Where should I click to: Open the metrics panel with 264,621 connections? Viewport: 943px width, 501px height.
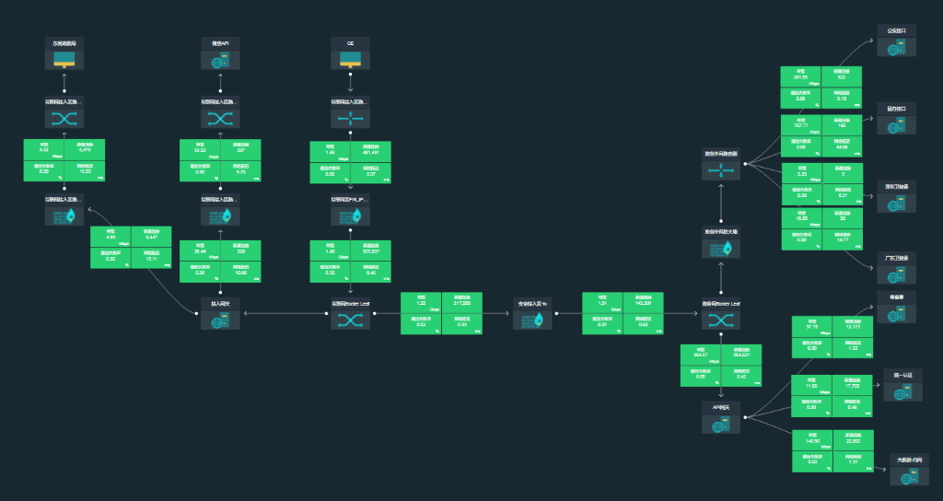(720, 362)
